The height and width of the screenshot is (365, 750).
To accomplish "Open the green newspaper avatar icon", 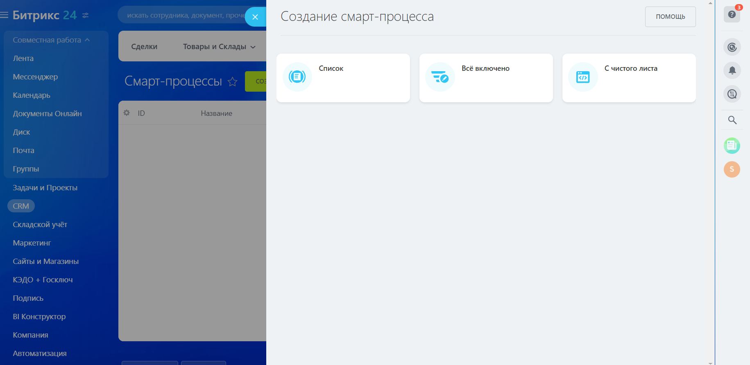I will point(732,145).
